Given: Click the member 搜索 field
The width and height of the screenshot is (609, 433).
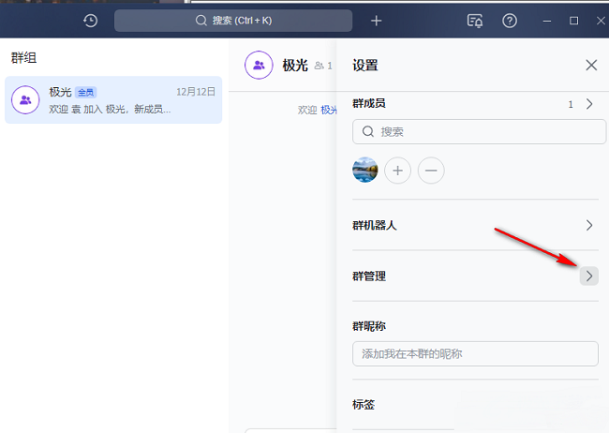Looking at the screenshot, I should pyautogui.click(x=479, y=132).
